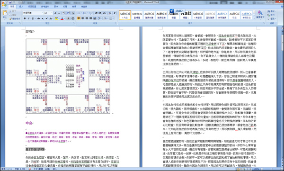Pick the red font color swatch
Viewport: 284px width, 171px height.
[x=62, y=18]
